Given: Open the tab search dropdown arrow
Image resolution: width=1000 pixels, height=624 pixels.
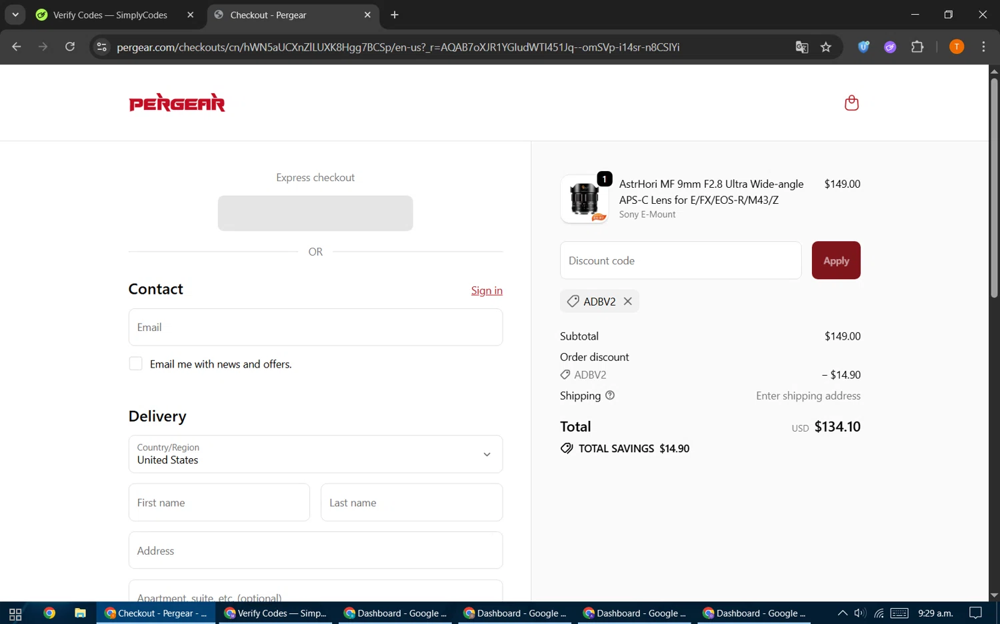Looking at the screenshot, I should (15, 15).
